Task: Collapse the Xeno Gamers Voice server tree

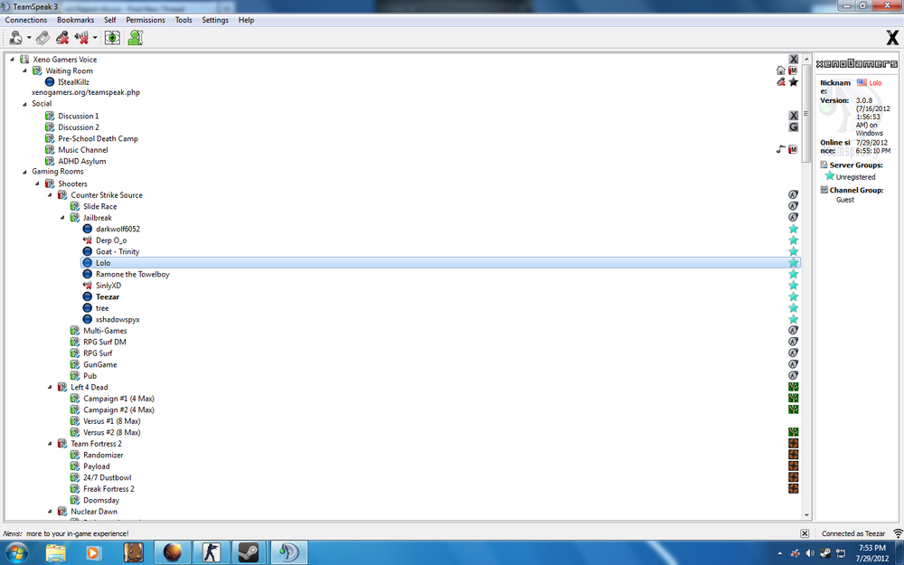Action: pos(12,59)
